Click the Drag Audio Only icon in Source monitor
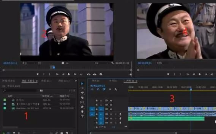Screen dimensions: 216x134 tap(67, 63)
